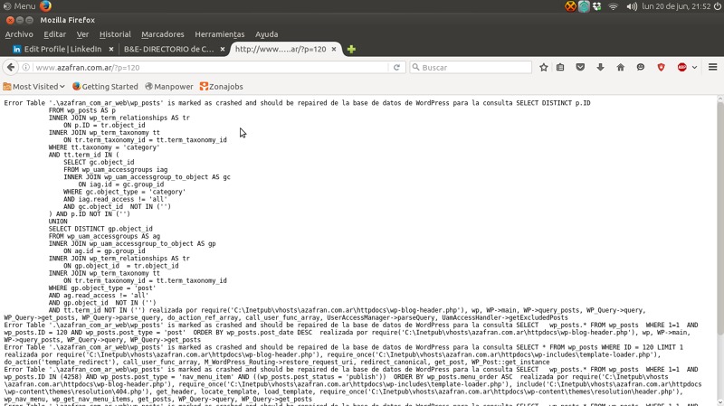
Task: Show site information for azafran.com.ar
Action: (28, 68)
